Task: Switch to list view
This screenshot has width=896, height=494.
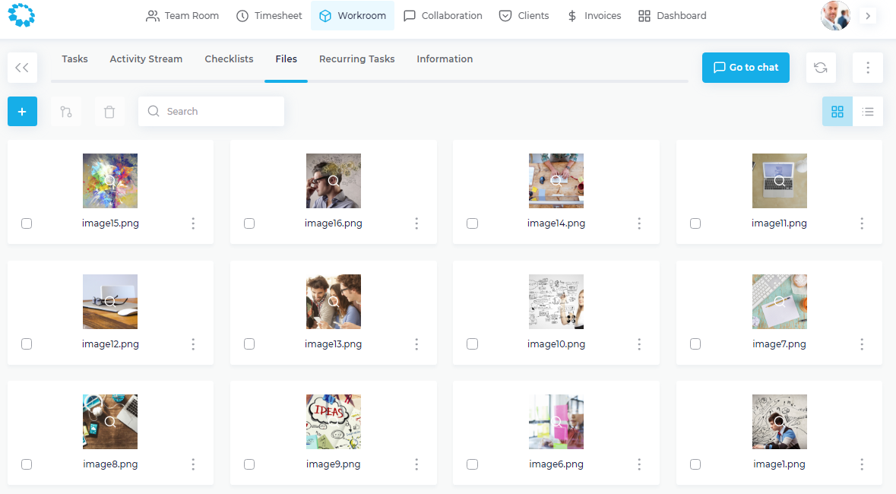Action: point(868,112)
